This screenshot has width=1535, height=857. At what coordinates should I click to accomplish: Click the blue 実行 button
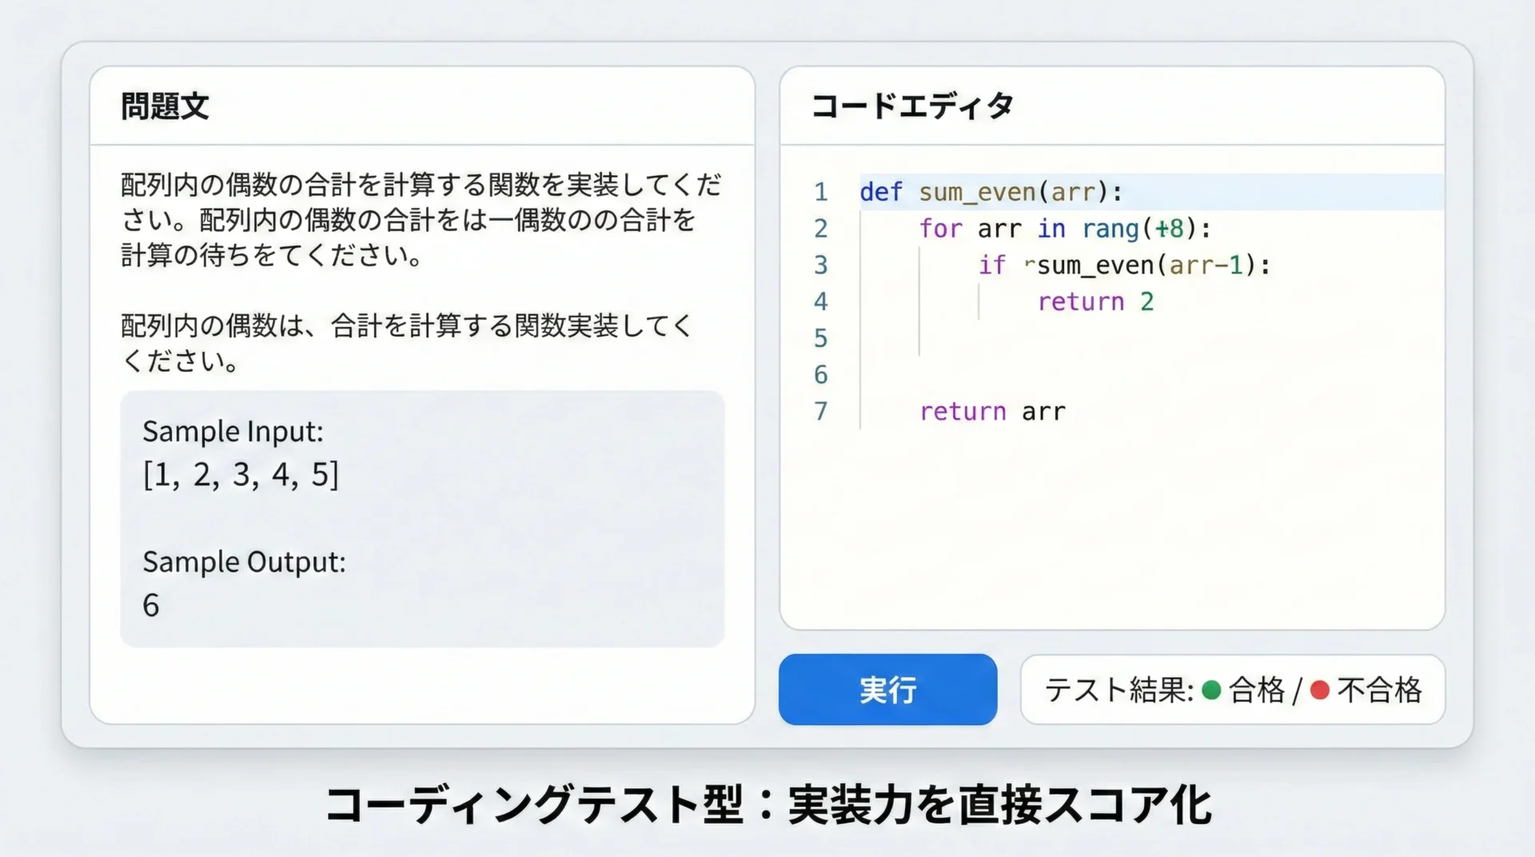click(x=887, y=690)
